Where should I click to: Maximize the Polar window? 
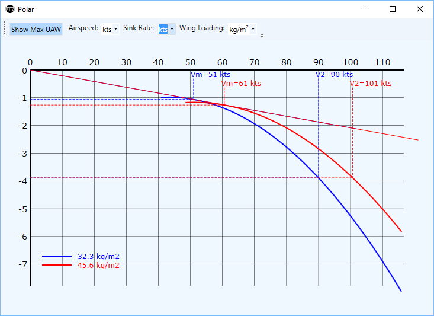393,9
